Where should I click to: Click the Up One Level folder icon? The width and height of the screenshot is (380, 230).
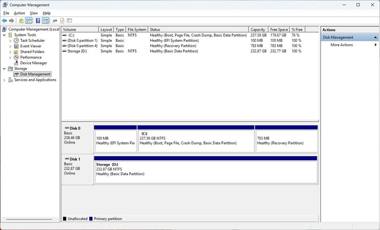(x=21, y=21)
